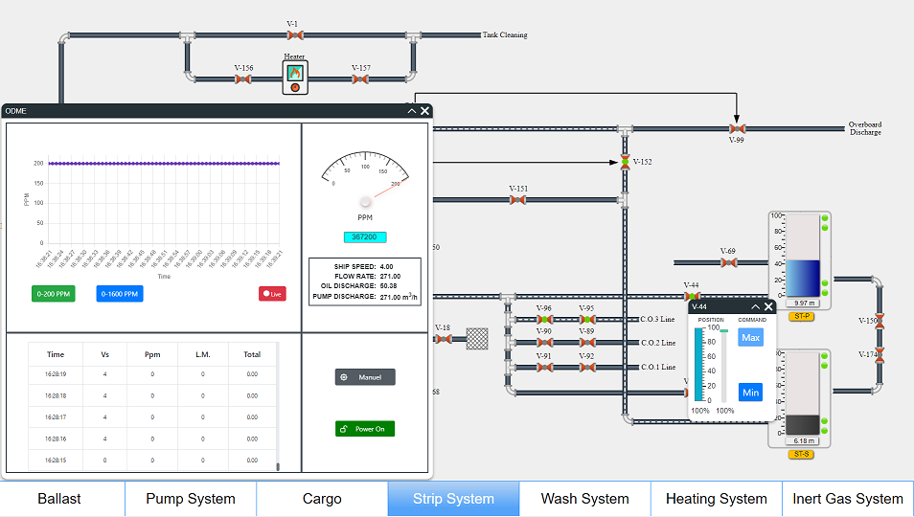Click the Total column header
This screenshot has width=914, height=517.
pos(252,354)
